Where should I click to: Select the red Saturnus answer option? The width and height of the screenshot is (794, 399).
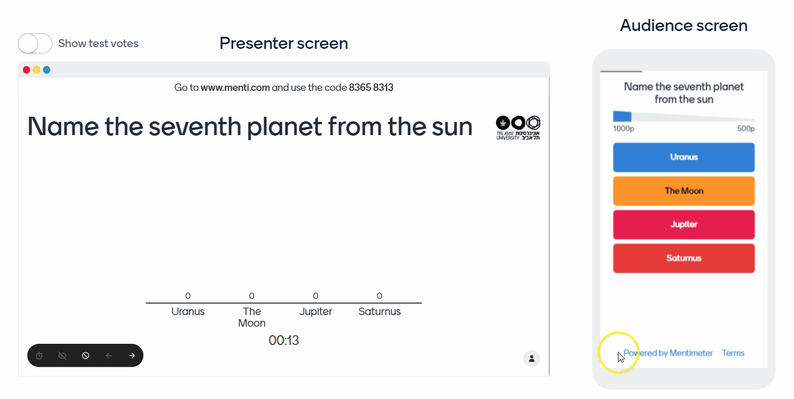684,259
